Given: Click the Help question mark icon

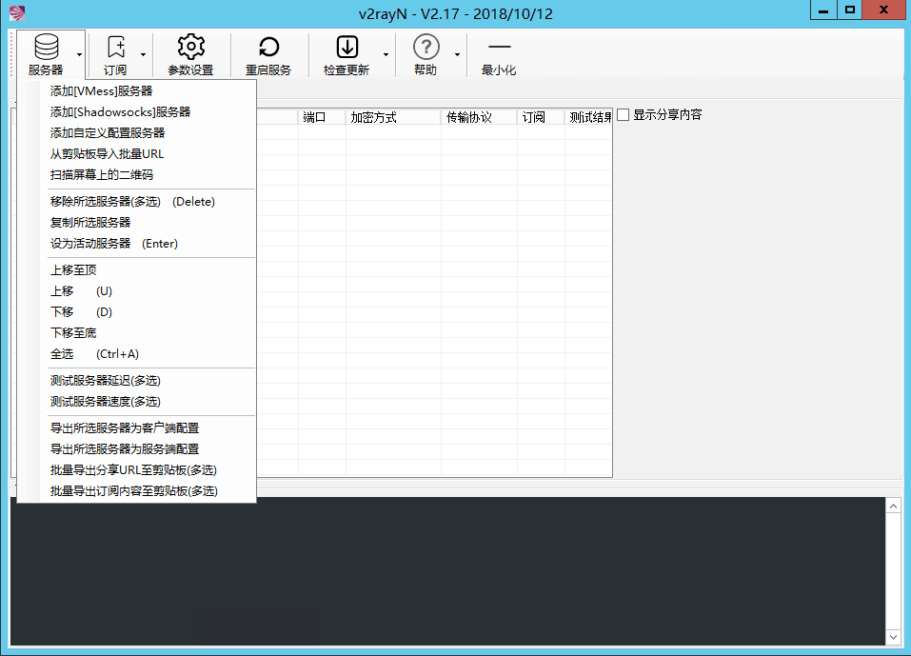Looking at the screenshot, I should [426, 47].
